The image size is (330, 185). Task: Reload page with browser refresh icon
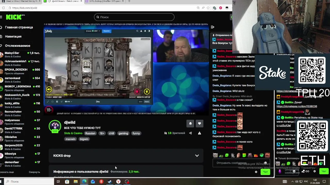pyautogui.click(x=3, y=8)
